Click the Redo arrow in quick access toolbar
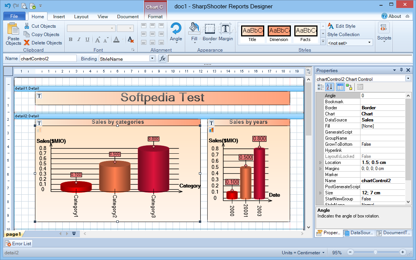Screen dimensions: 416x260 pyautogui.click(x=16, y=6)
